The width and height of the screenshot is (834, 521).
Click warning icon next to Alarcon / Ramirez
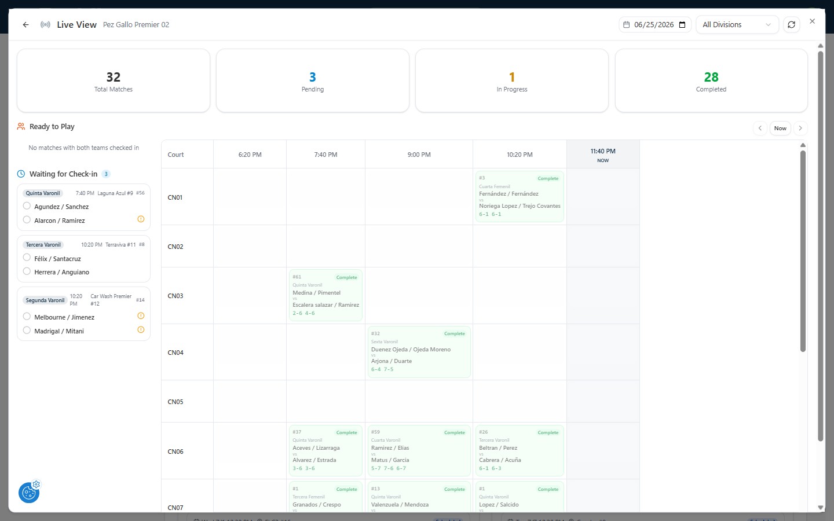pyautogui.click(x=141, y=219)
